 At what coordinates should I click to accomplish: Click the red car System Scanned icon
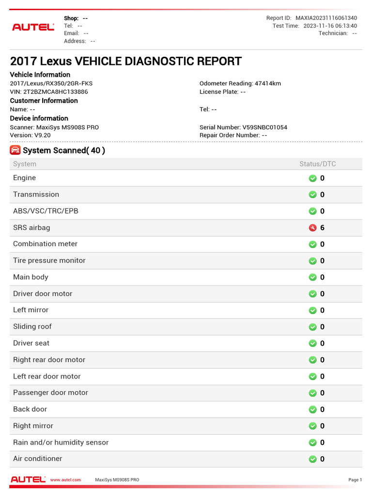tap(15, 150)
